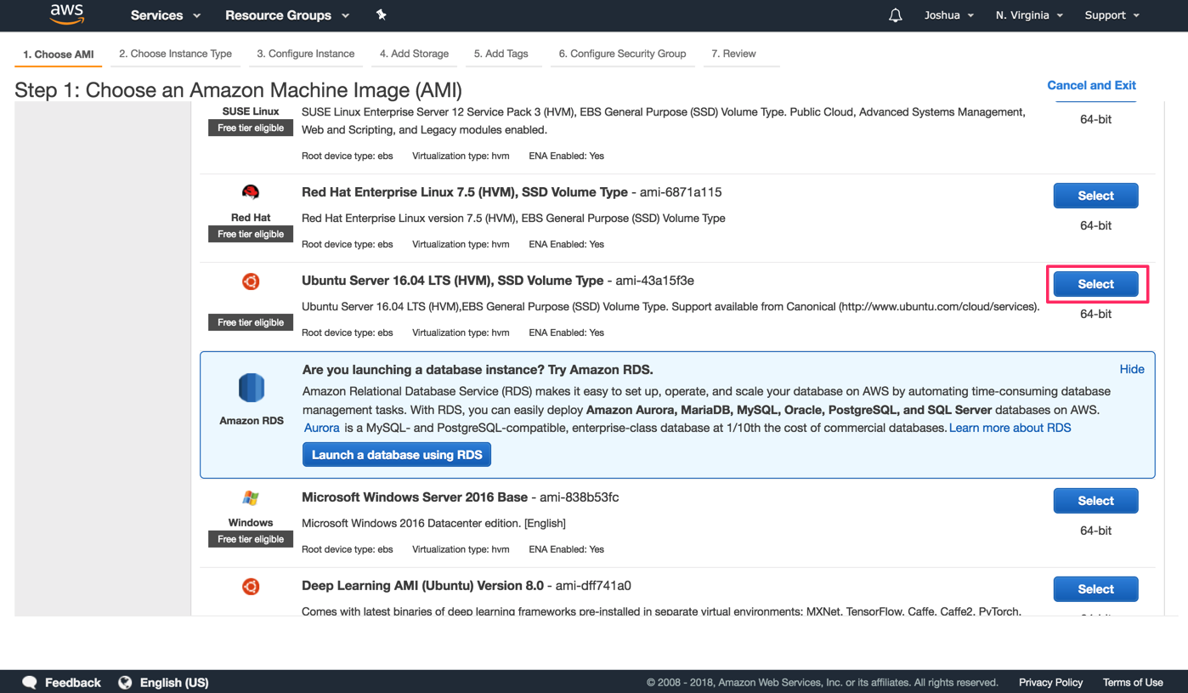Switch to the 1. Choose AMI step
The height and width of the screenshot is (693, 1188).
coord(59,54)
